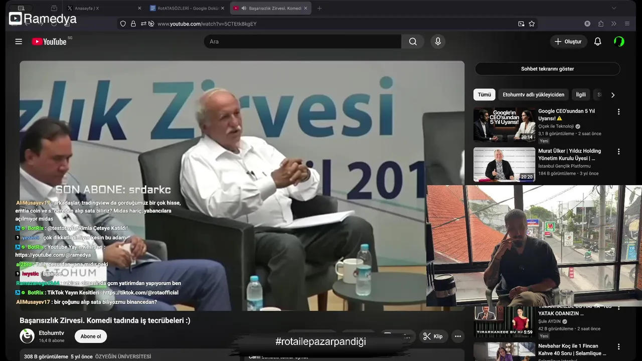Open options for Google CEO'sundan video
642x361 pixels.
pyautogui.click(x=618, y=112)
